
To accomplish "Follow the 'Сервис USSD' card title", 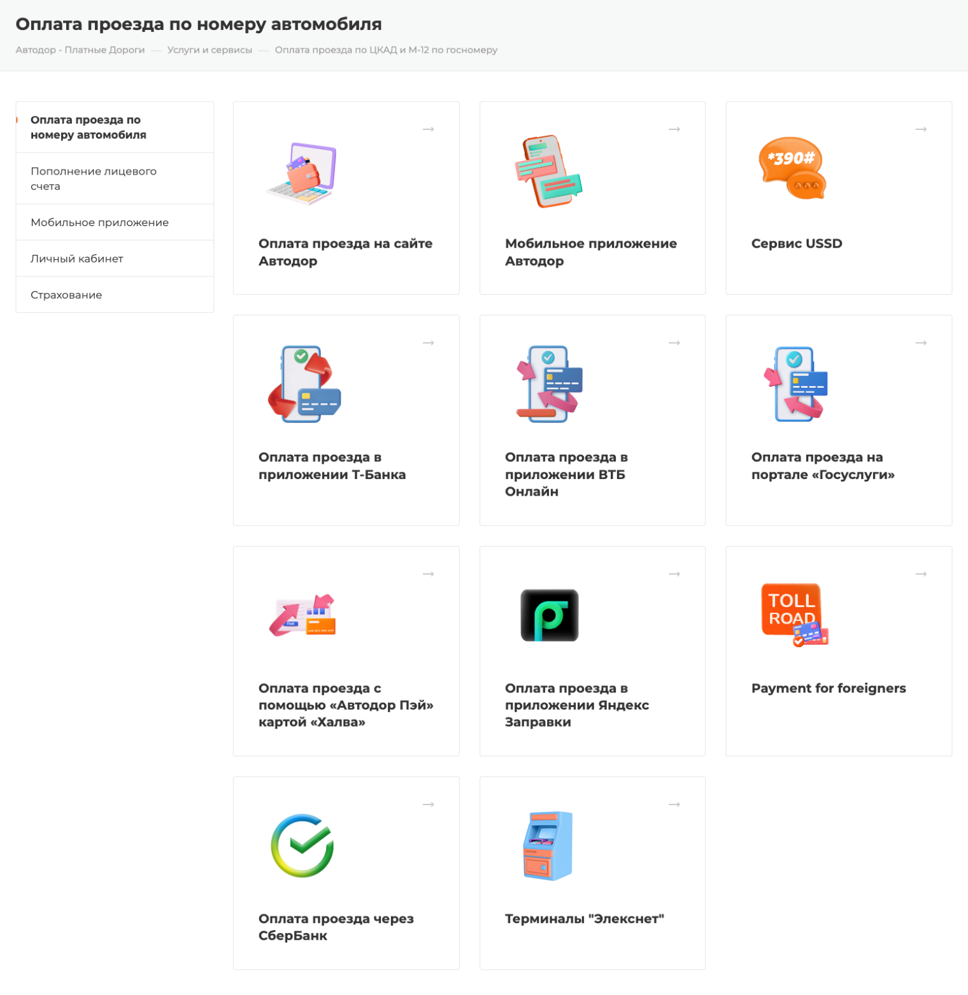I will [797, 243].
